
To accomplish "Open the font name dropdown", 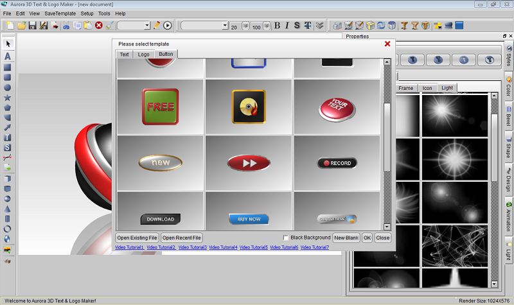I will 204,25.
